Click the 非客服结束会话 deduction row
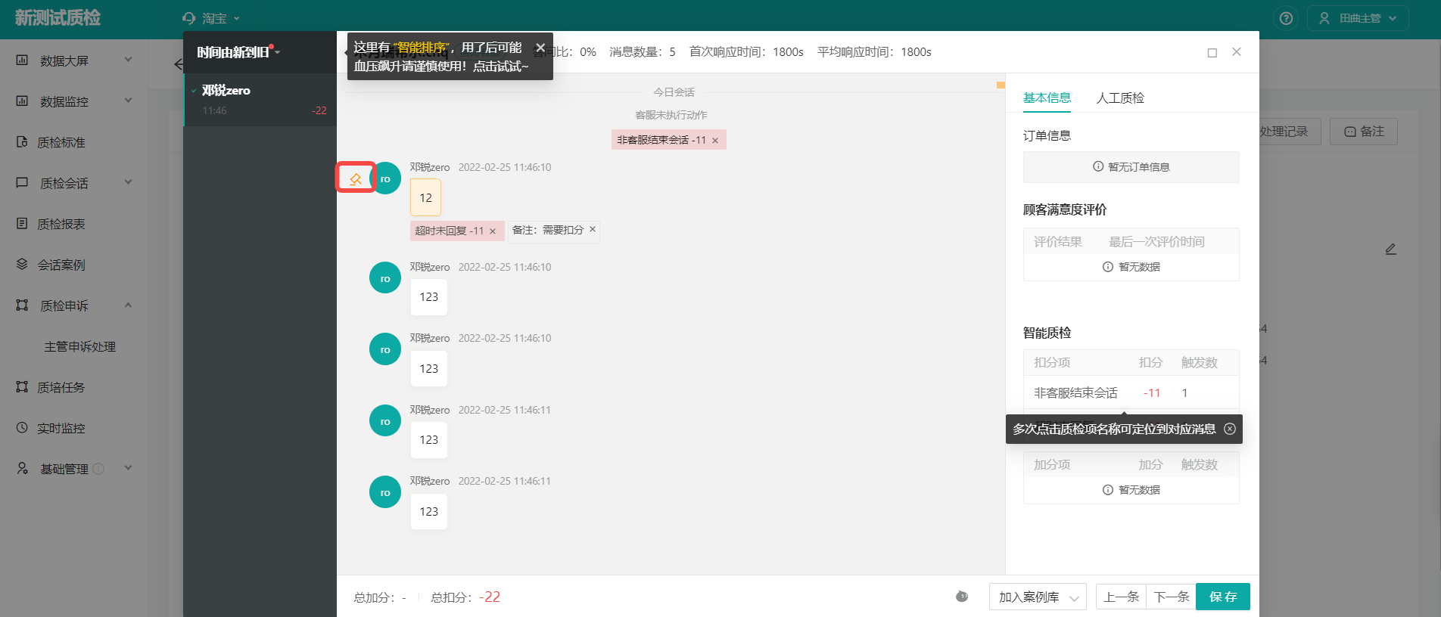 tap(1131, 392)
